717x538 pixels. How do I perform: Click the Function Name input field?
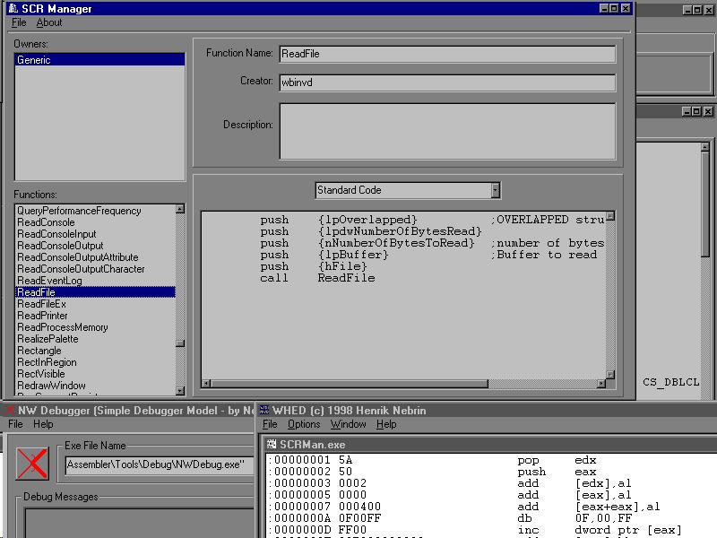coord(447,54)
